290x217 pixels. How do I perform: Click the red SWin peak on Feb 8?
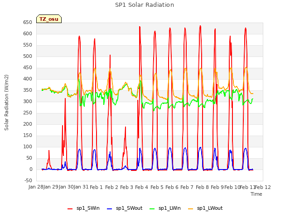coord(200,26)
